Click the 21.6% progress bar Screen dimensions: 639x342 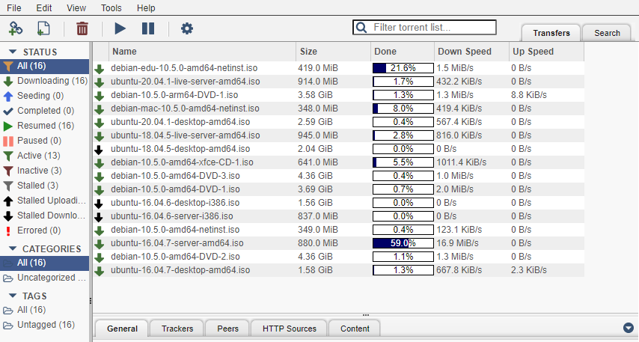tap(403, 68)
